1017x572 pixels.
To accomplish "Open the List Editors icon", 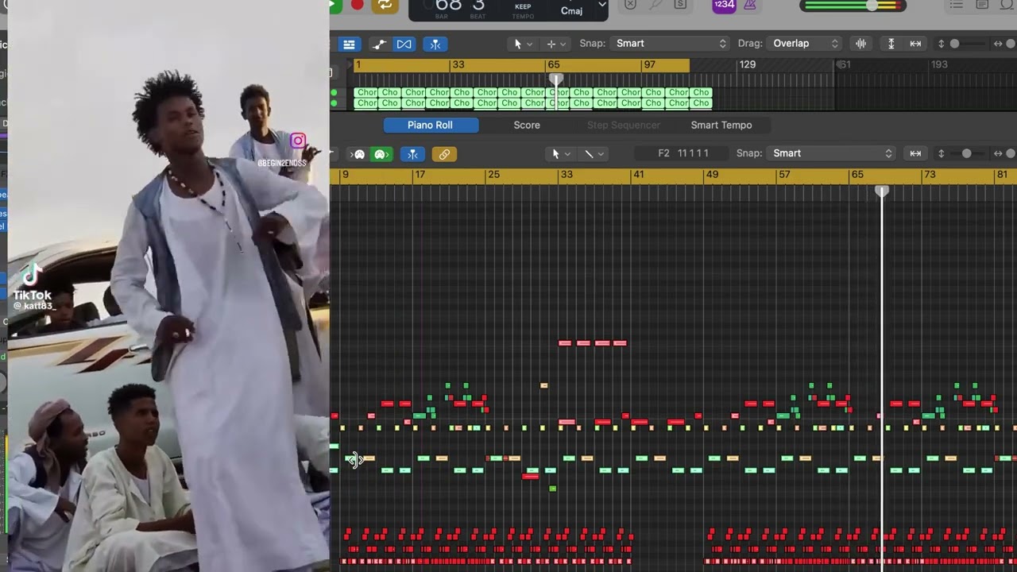I will tap(957, 5).
